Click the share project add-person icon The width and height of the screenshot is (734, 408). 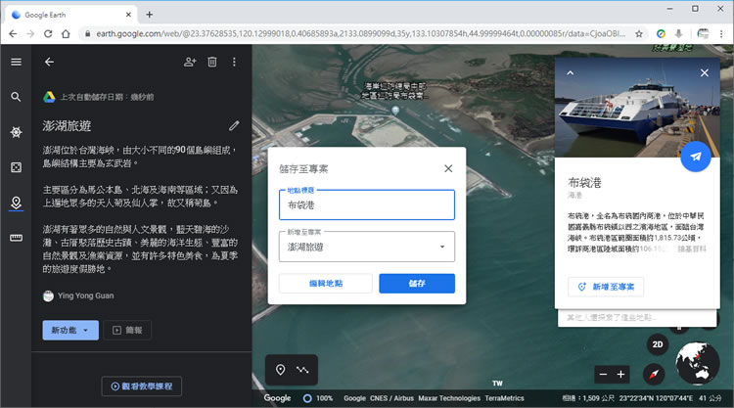coord(190,62)
